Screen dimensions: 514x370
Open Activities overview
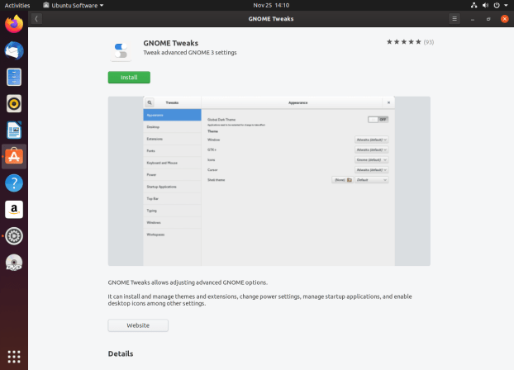click(17, 5)
